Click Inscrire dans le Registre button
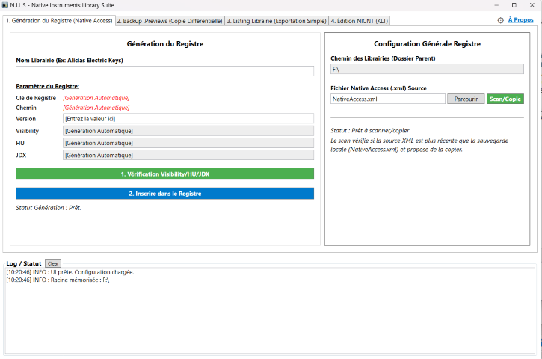Screen dimensions: 542x359 pos(165,194)
